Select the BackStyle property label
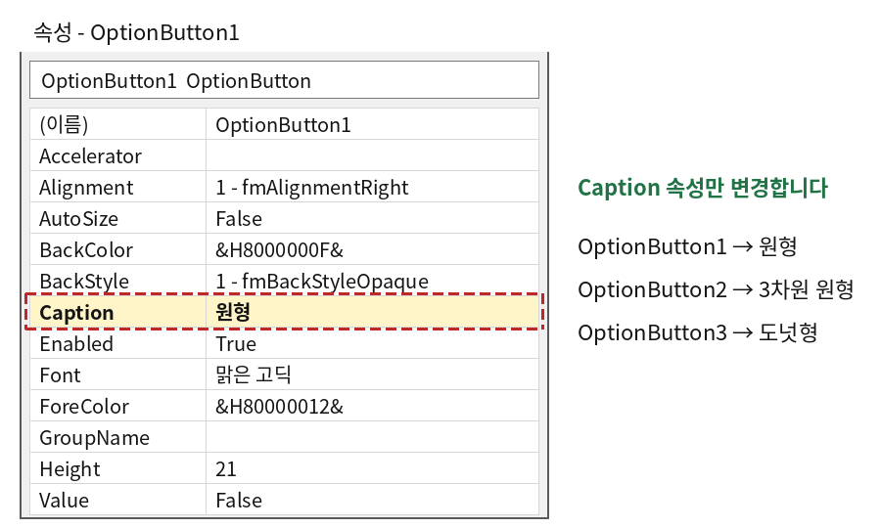This screenshot has height=528, width=881. [118, 280]
